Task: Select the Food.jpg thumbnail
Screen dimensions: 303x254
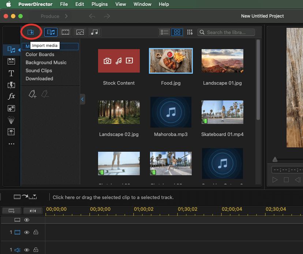Action: pos(171,61)
